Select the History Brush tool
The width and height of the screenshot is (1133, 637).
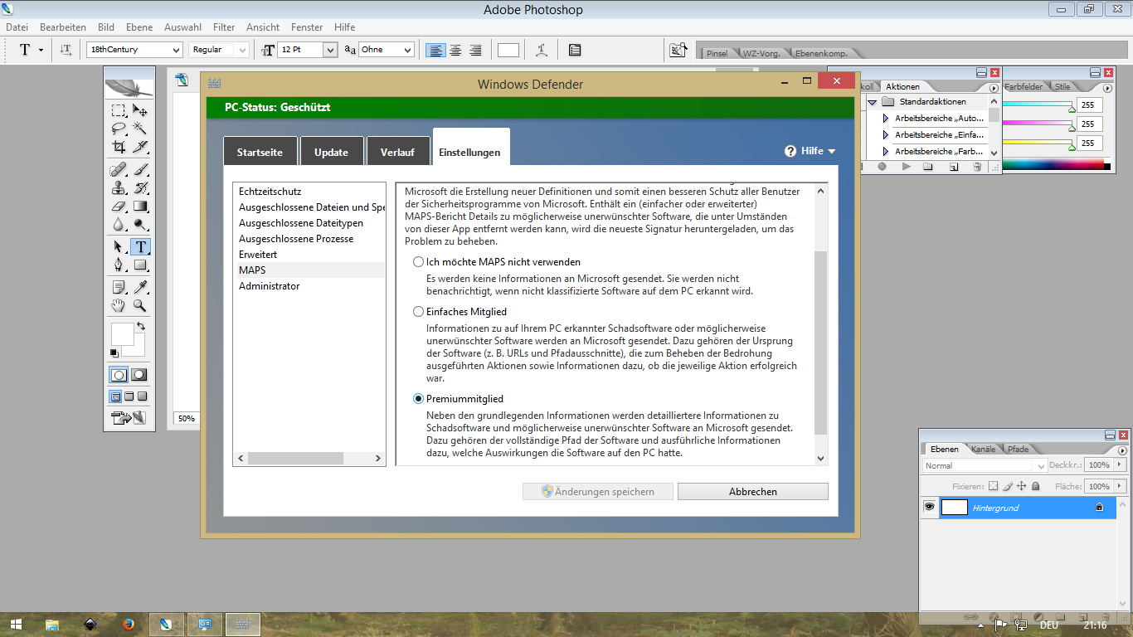(140, 188)
